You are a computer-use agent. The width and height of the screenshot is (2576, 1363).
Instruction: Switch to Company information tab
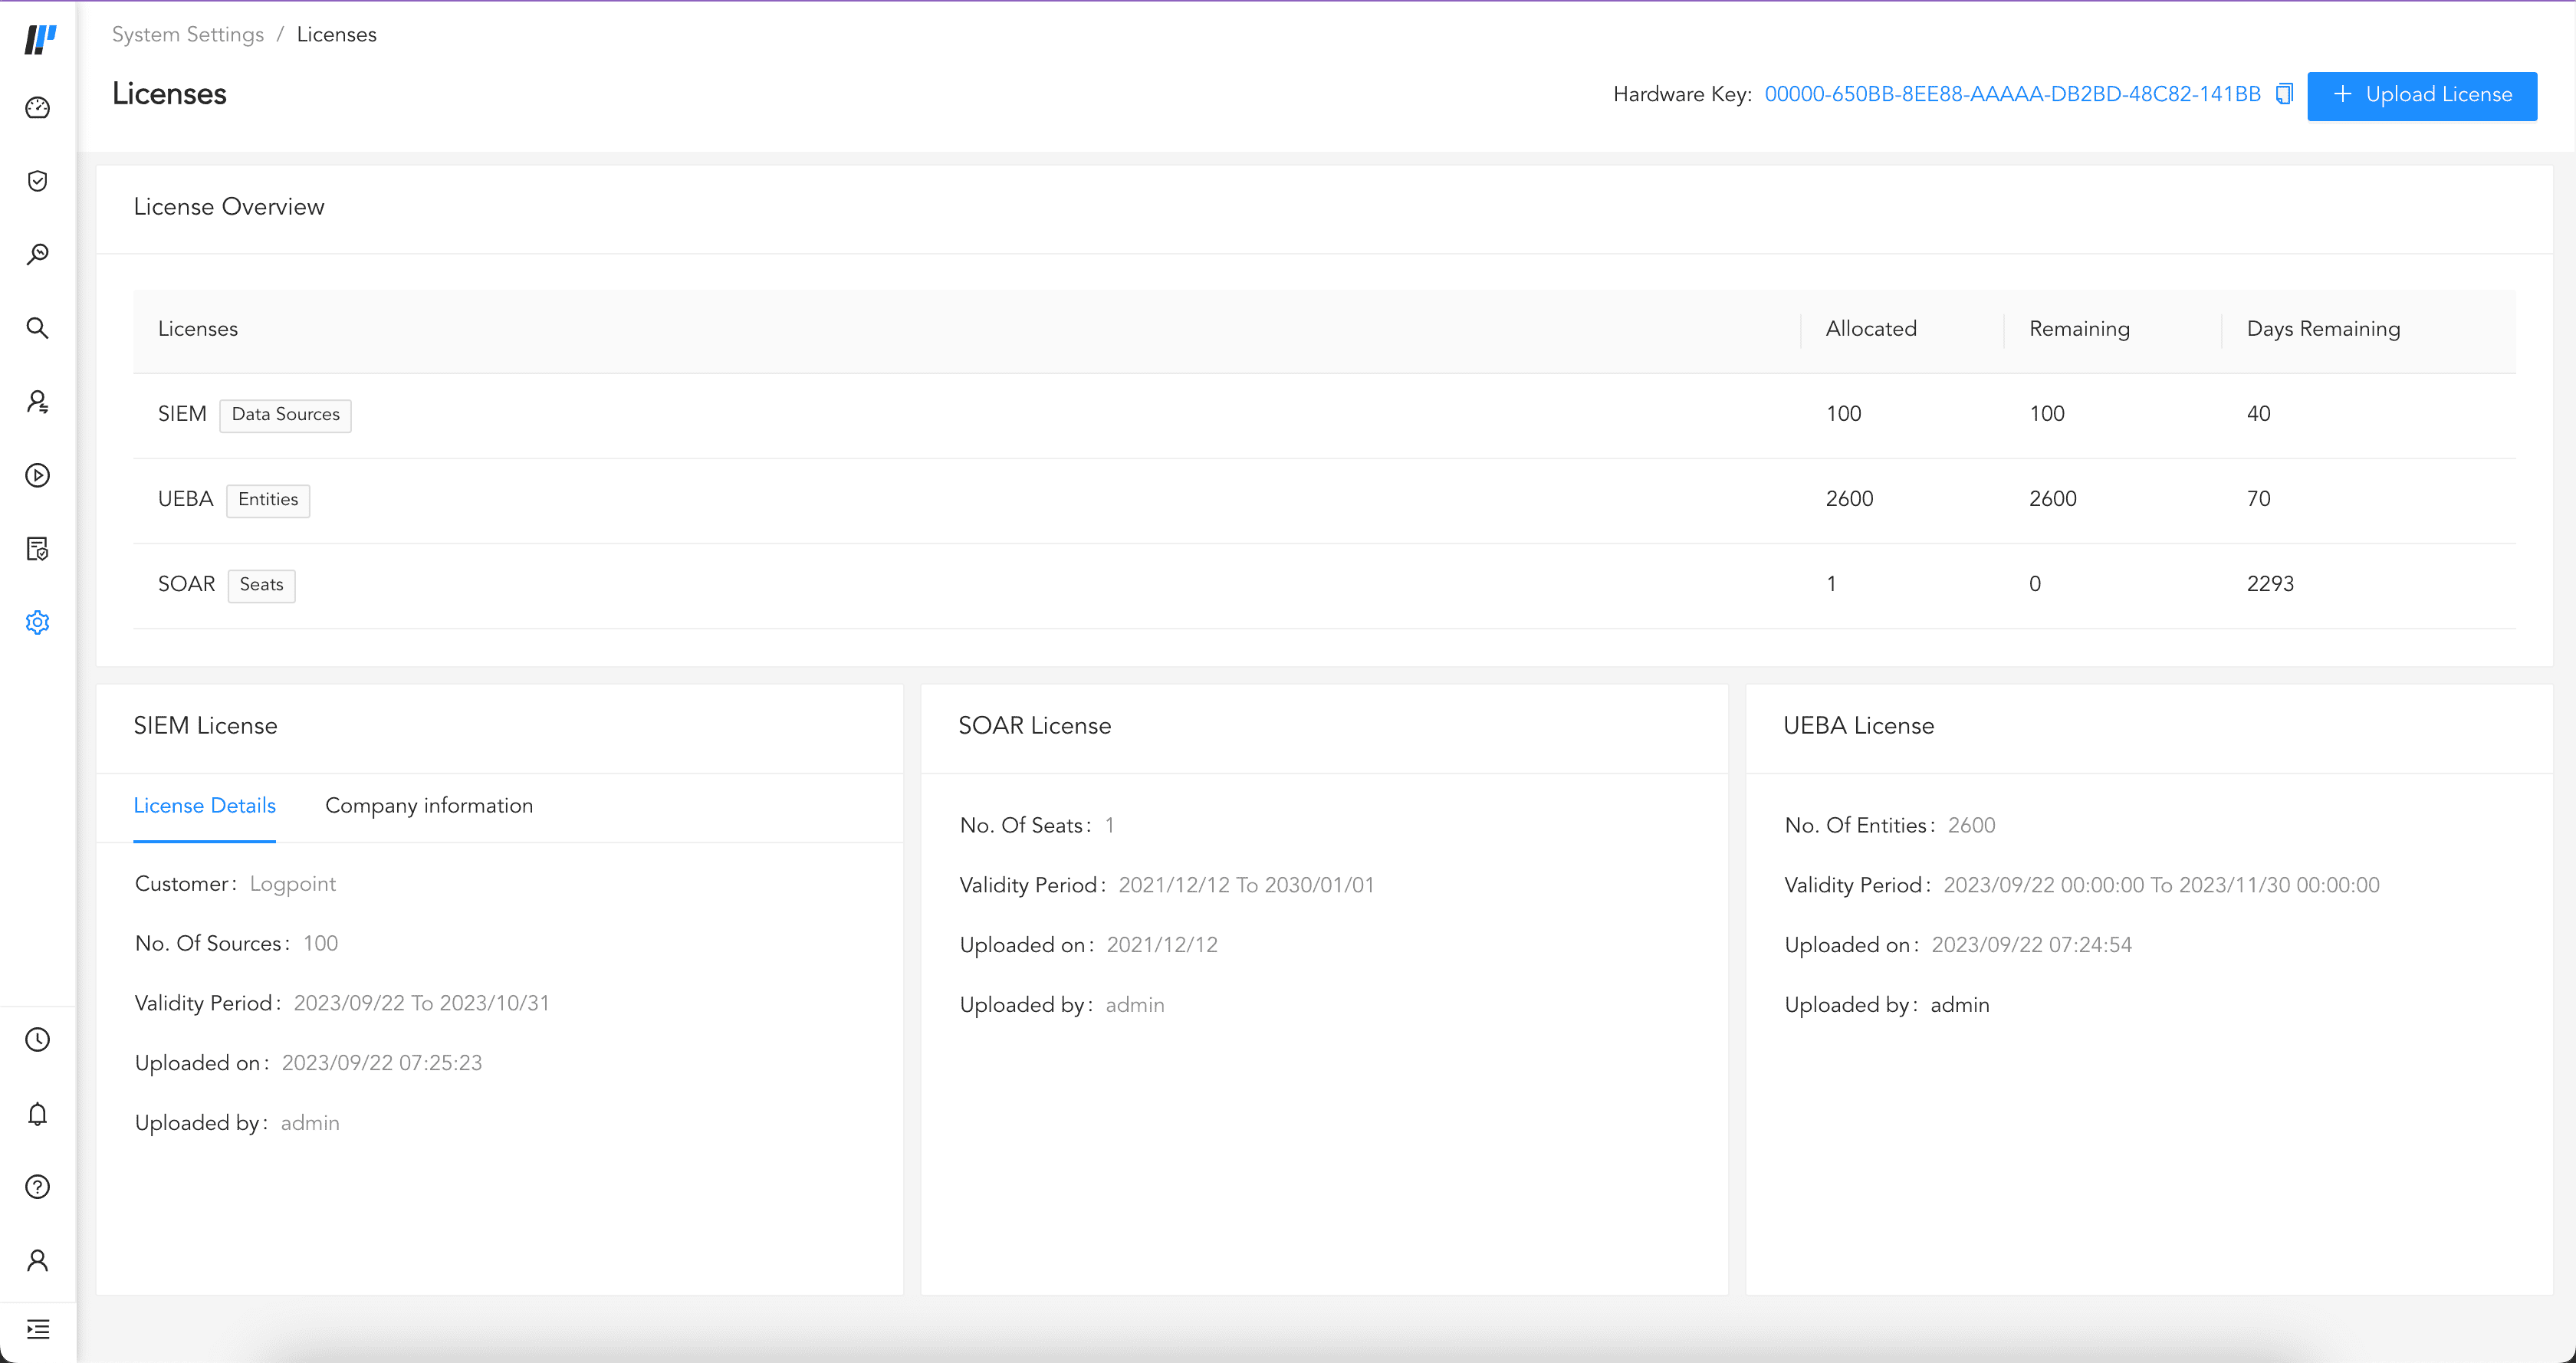[429, 806]
